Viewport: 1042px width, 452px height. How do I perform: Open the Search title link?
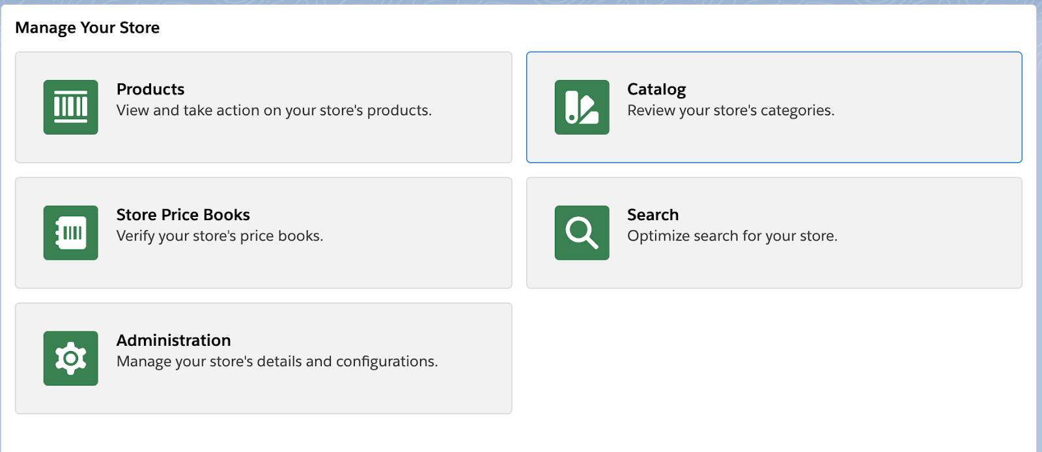(653, 215)
